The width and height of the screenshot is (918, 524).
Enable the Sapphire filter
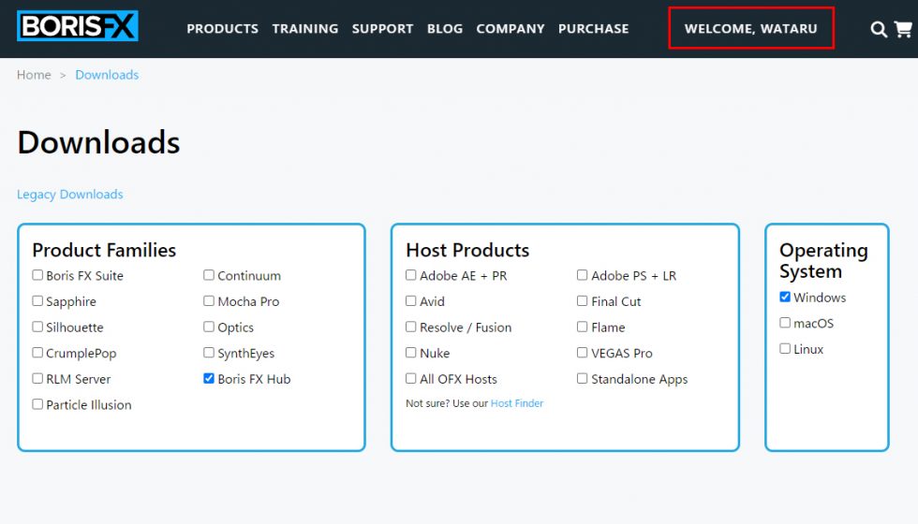point(37,300)
